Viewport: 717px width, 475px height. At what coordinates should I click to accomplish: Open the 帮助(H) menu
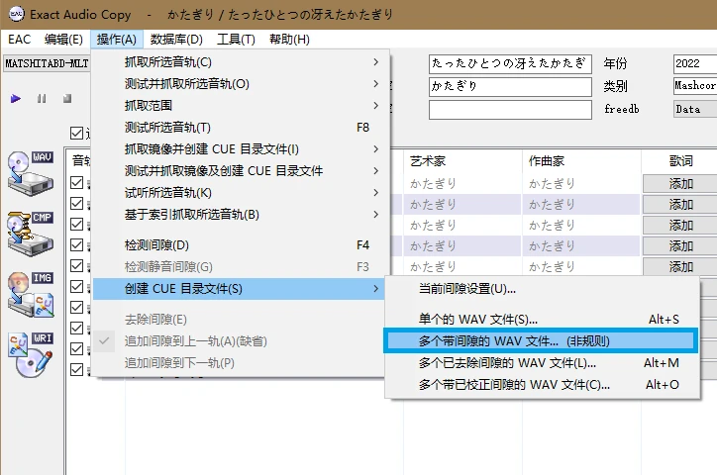click(x=289, y=40)
